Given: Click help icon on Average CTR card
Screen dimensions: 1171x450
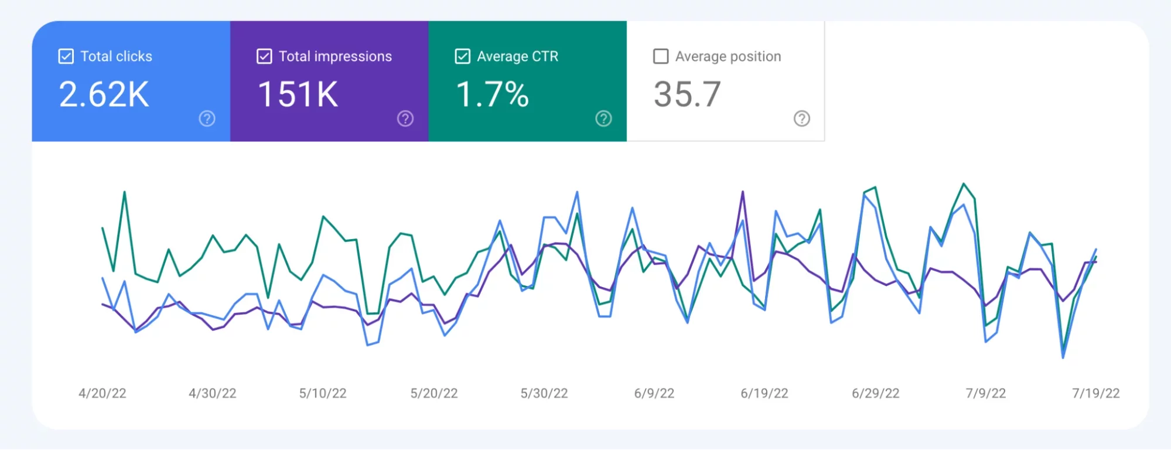Looking at the screenshot, I should pos(603,118).
